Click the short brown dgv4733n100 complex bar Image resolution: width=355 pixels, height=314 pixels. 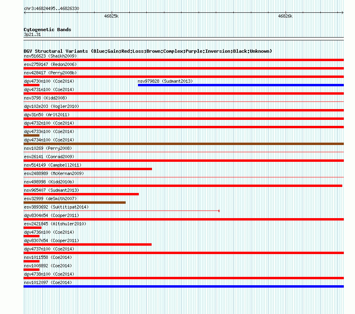click(32, 135)
